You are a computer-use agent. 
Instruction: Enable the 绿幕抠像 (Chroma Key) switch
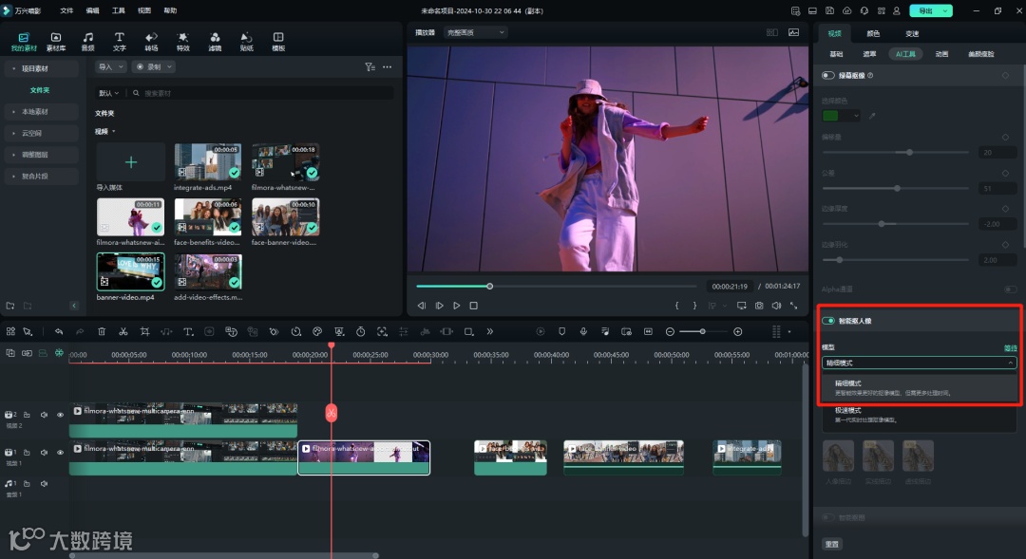click(828, 75)
